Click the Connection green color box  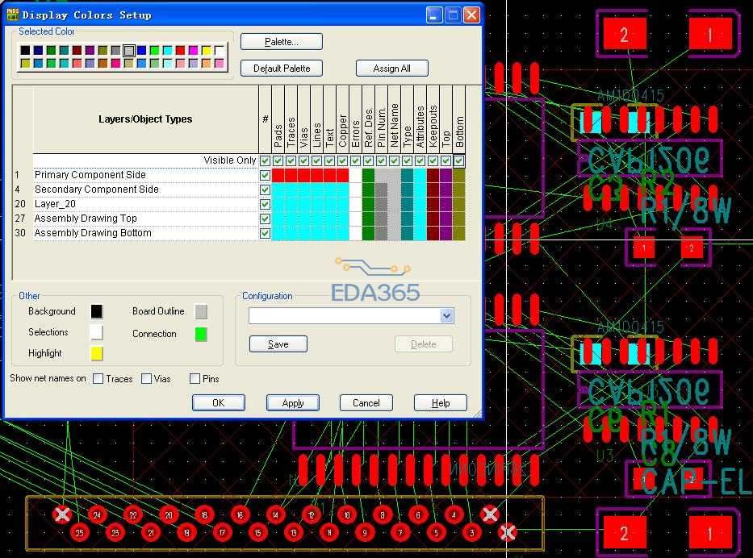(x=201, y=334)
